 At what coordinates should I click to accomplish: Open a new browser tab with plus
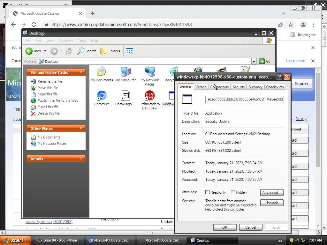click(x=93, y=13)
